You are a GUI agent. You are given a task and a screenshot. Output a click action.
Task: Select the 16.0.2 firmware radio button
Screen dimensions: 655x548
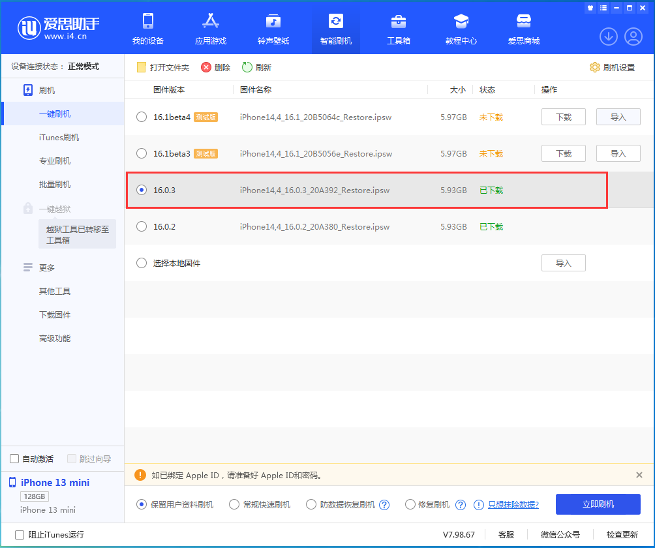(x=142, y=226)
